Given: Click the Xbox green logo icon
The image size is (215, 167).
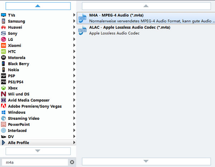Looking at the screenshot, I should pyautogui.click(x=4, y=88).
